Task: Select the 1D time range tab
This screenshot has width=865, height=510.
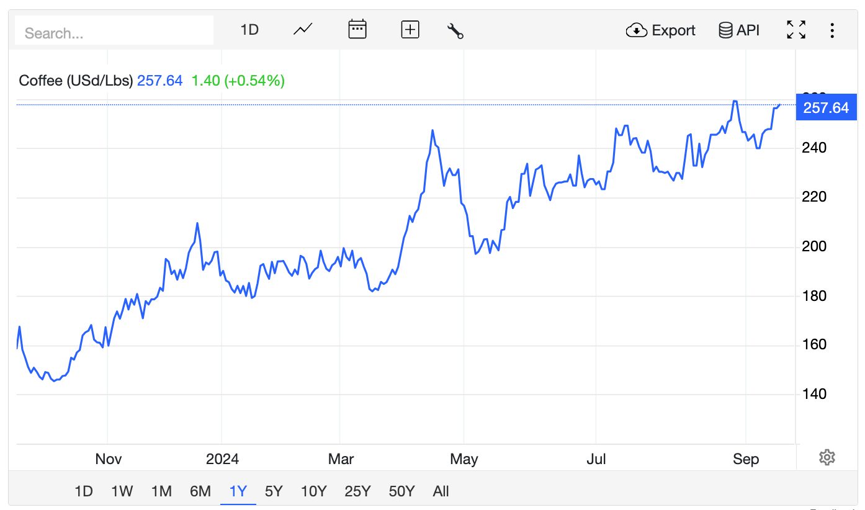Action: [84, 491]
